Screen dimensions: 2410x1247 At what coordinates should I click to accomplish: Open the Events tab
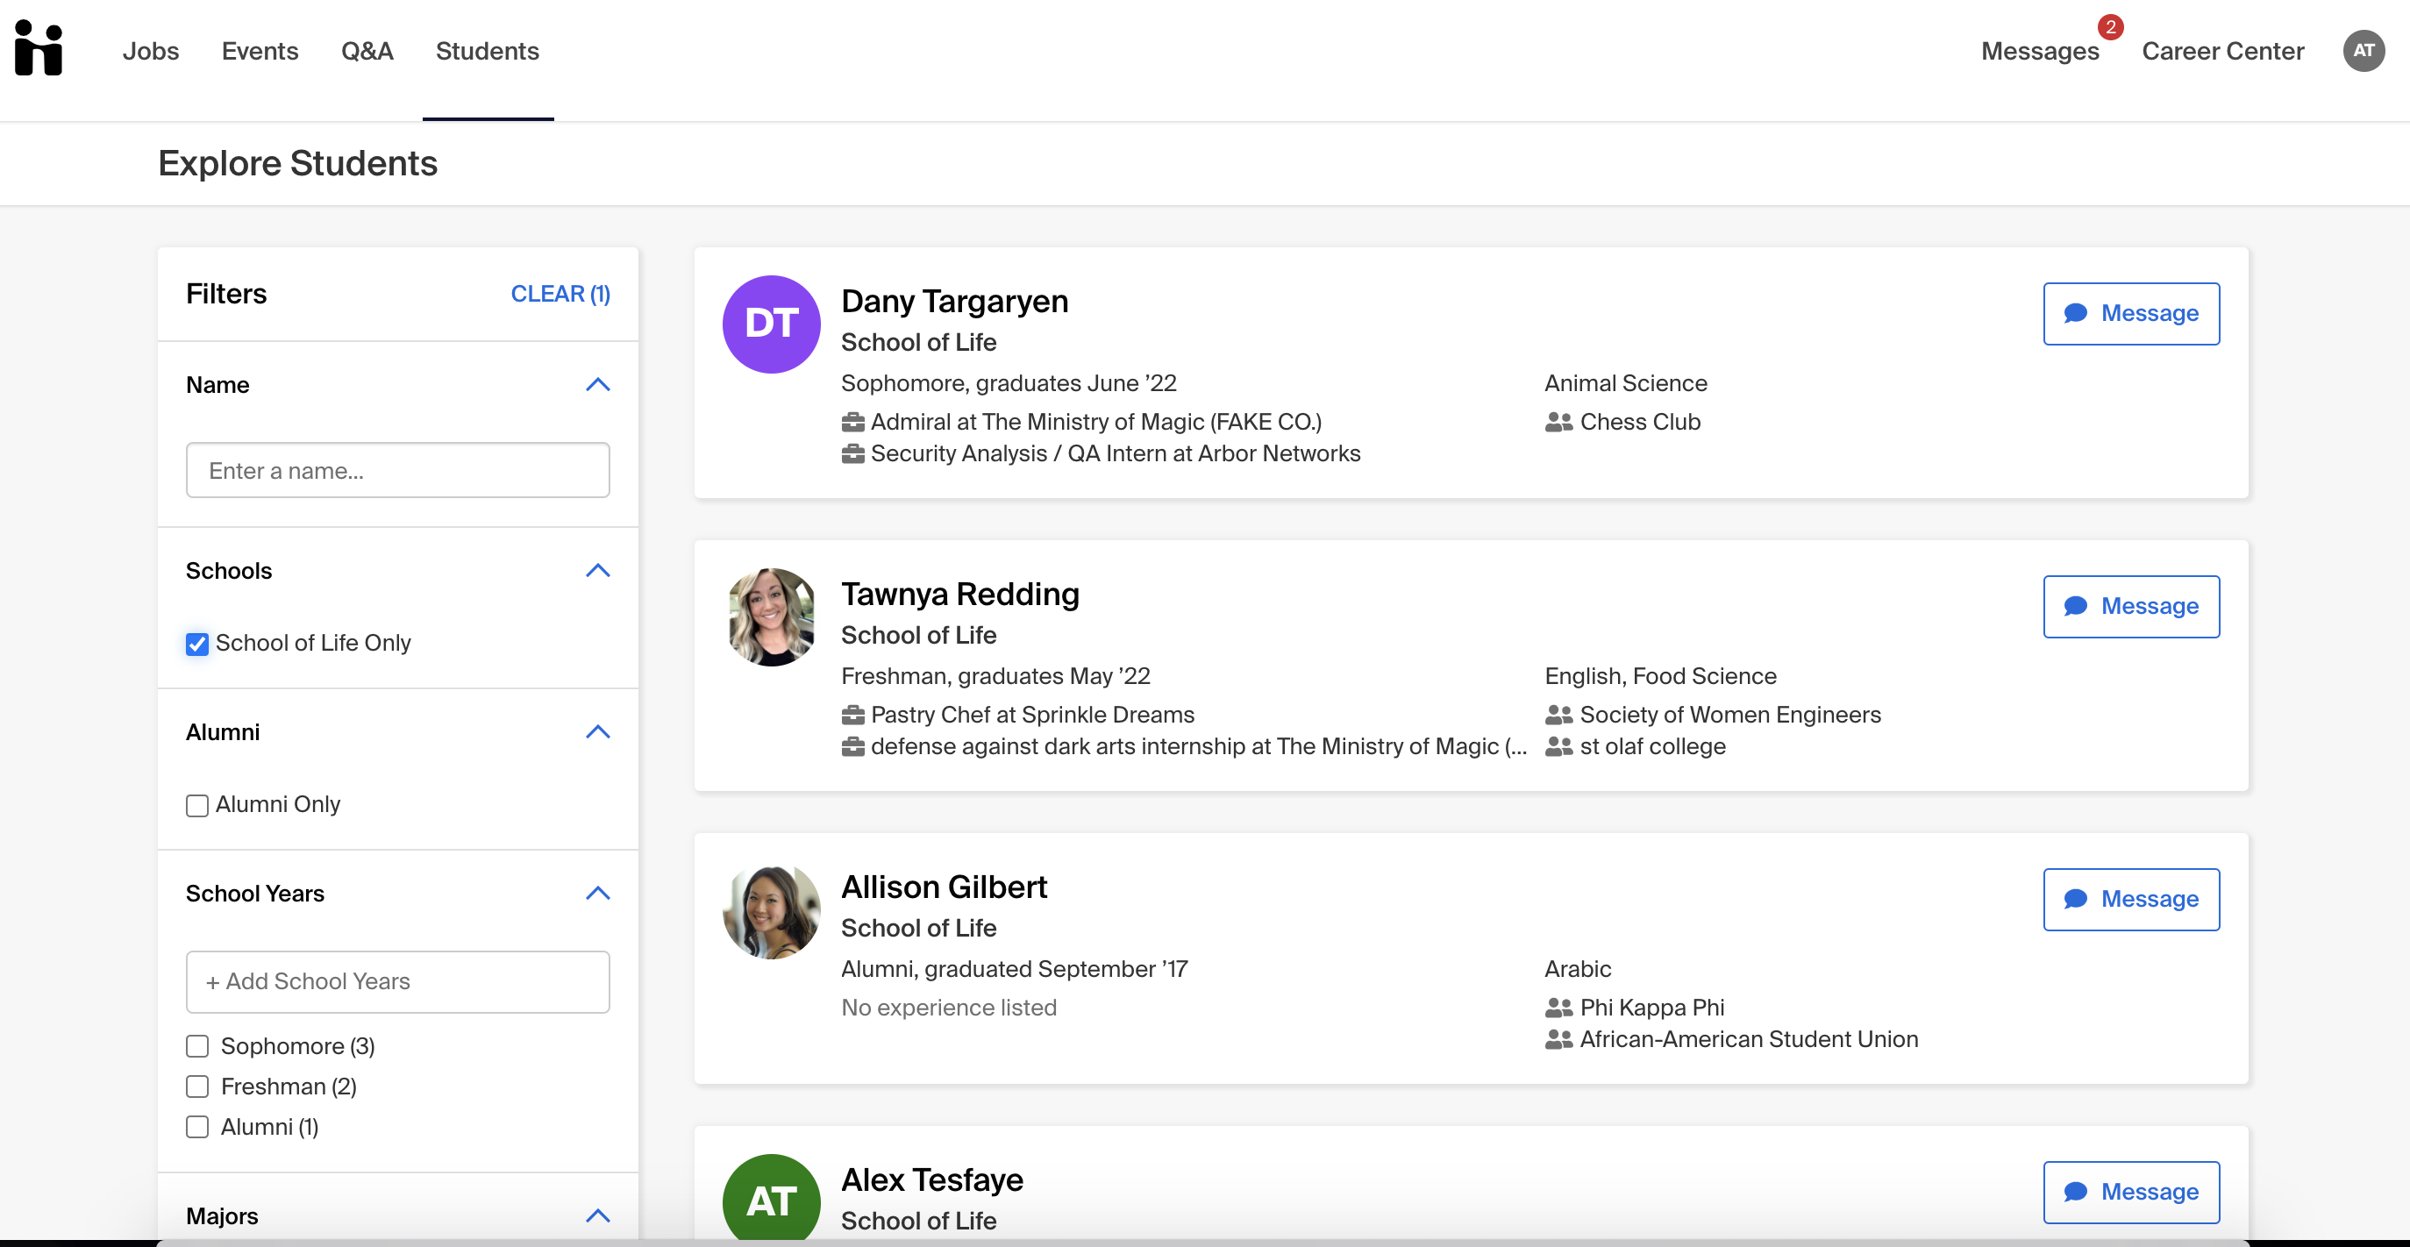tap(259, 52)
